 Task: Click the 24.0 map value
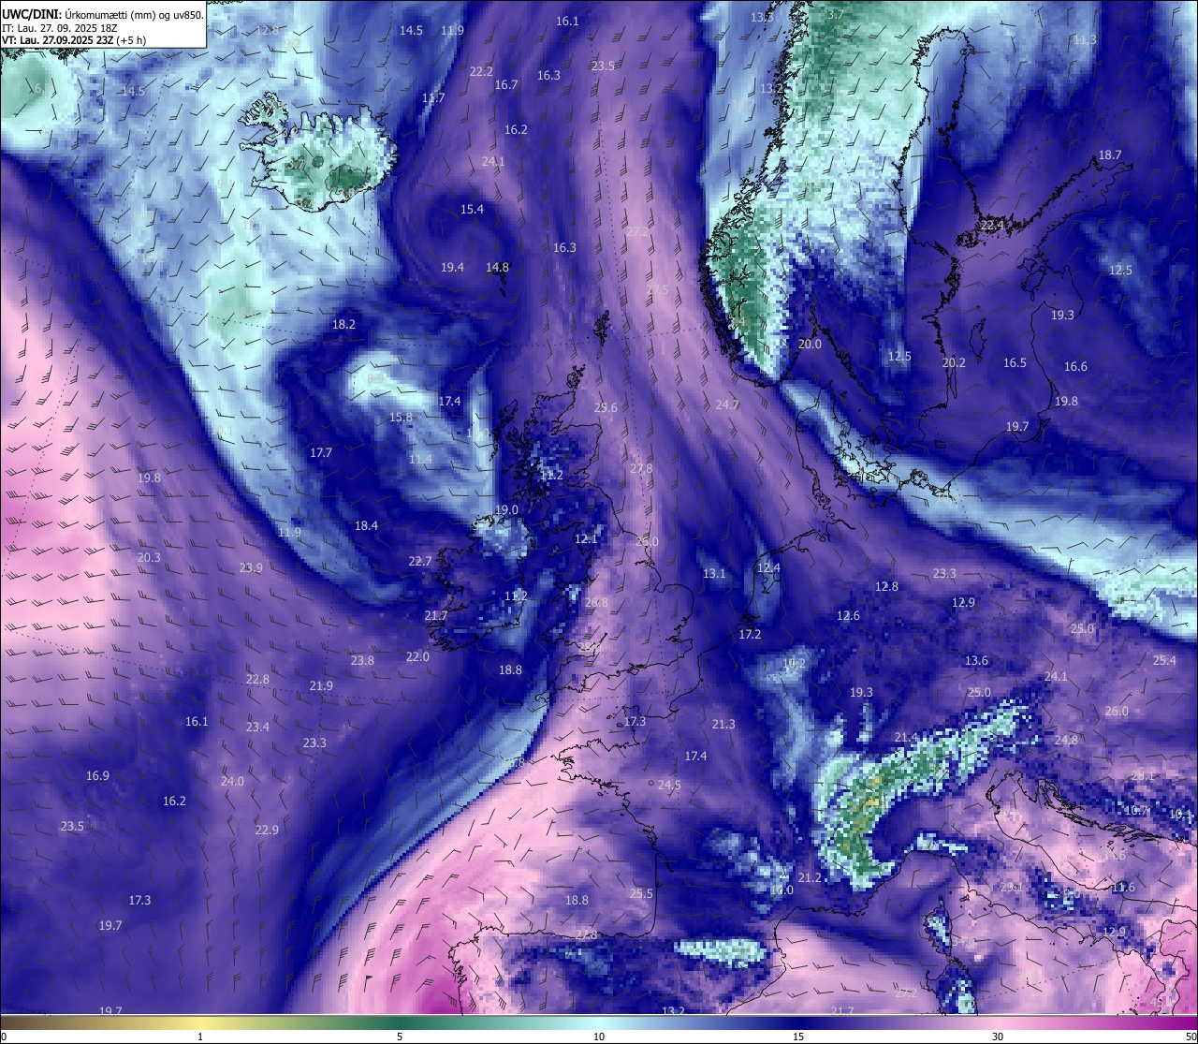(x=232, y=782)
